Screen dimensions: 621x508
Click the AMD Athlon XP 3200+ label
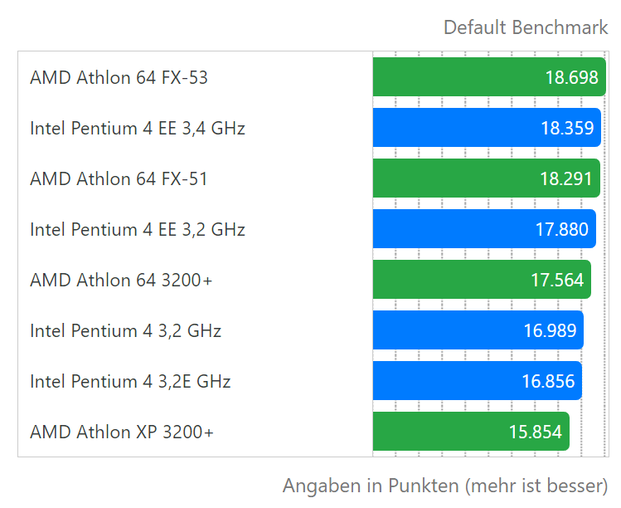122,432
